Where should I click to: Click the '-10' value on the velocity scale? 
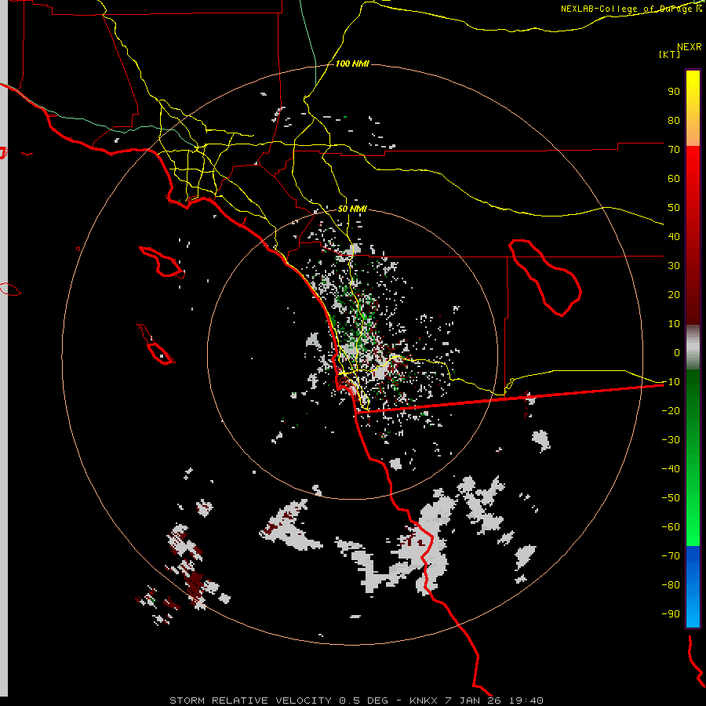[671, 382]
